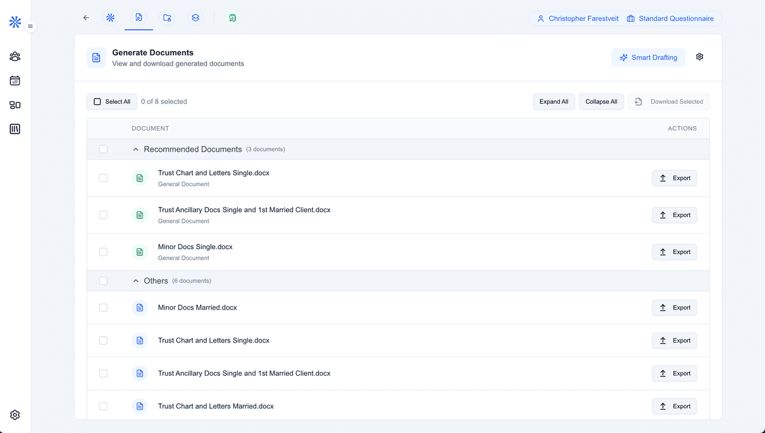The width and height of the screenshot is (765, 433).
Task: Open the people/clients icon in the sidebar
Action: (15, 57)
